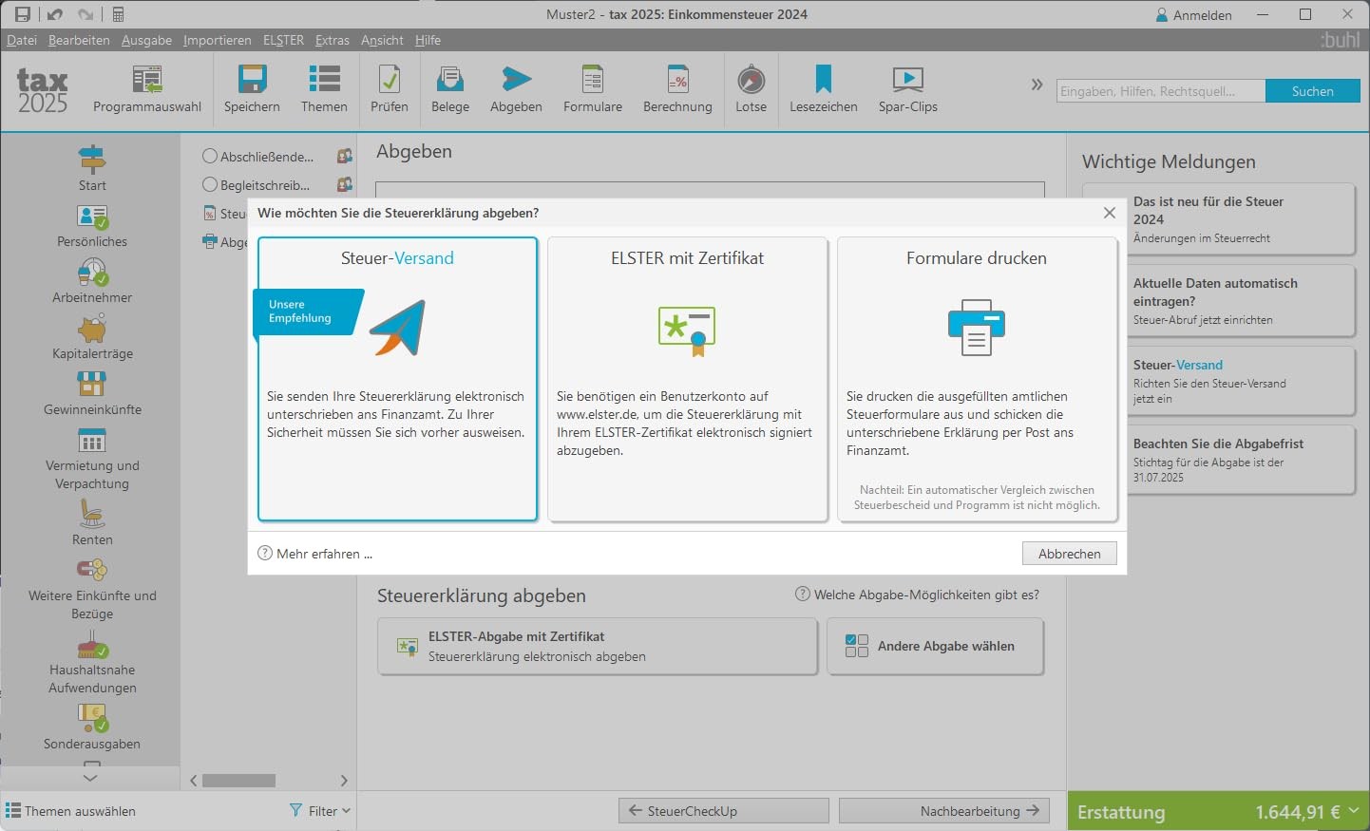Open the Arbeitnehmer section
This screenshot has width=1370, height=831.
coord(92,282)
